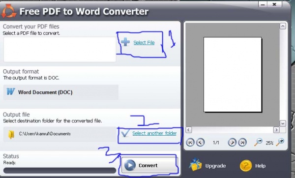The height and width of the screenshot is (178, 295).
Task: Open Help text link
Action: point(261,166)
